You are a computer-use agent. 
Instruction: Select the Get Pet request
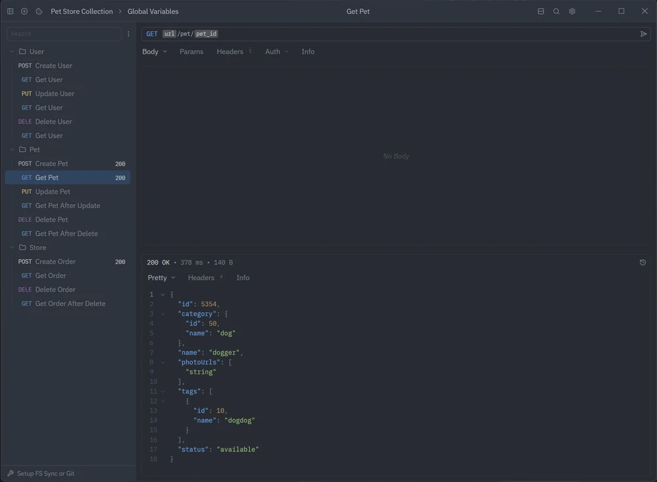click(68, 177)
